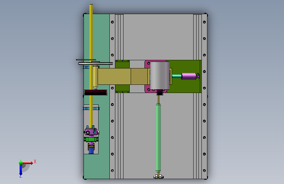Select the olive rectangular arm beam
The image size is (284, 184).
(x=123, y=76)
